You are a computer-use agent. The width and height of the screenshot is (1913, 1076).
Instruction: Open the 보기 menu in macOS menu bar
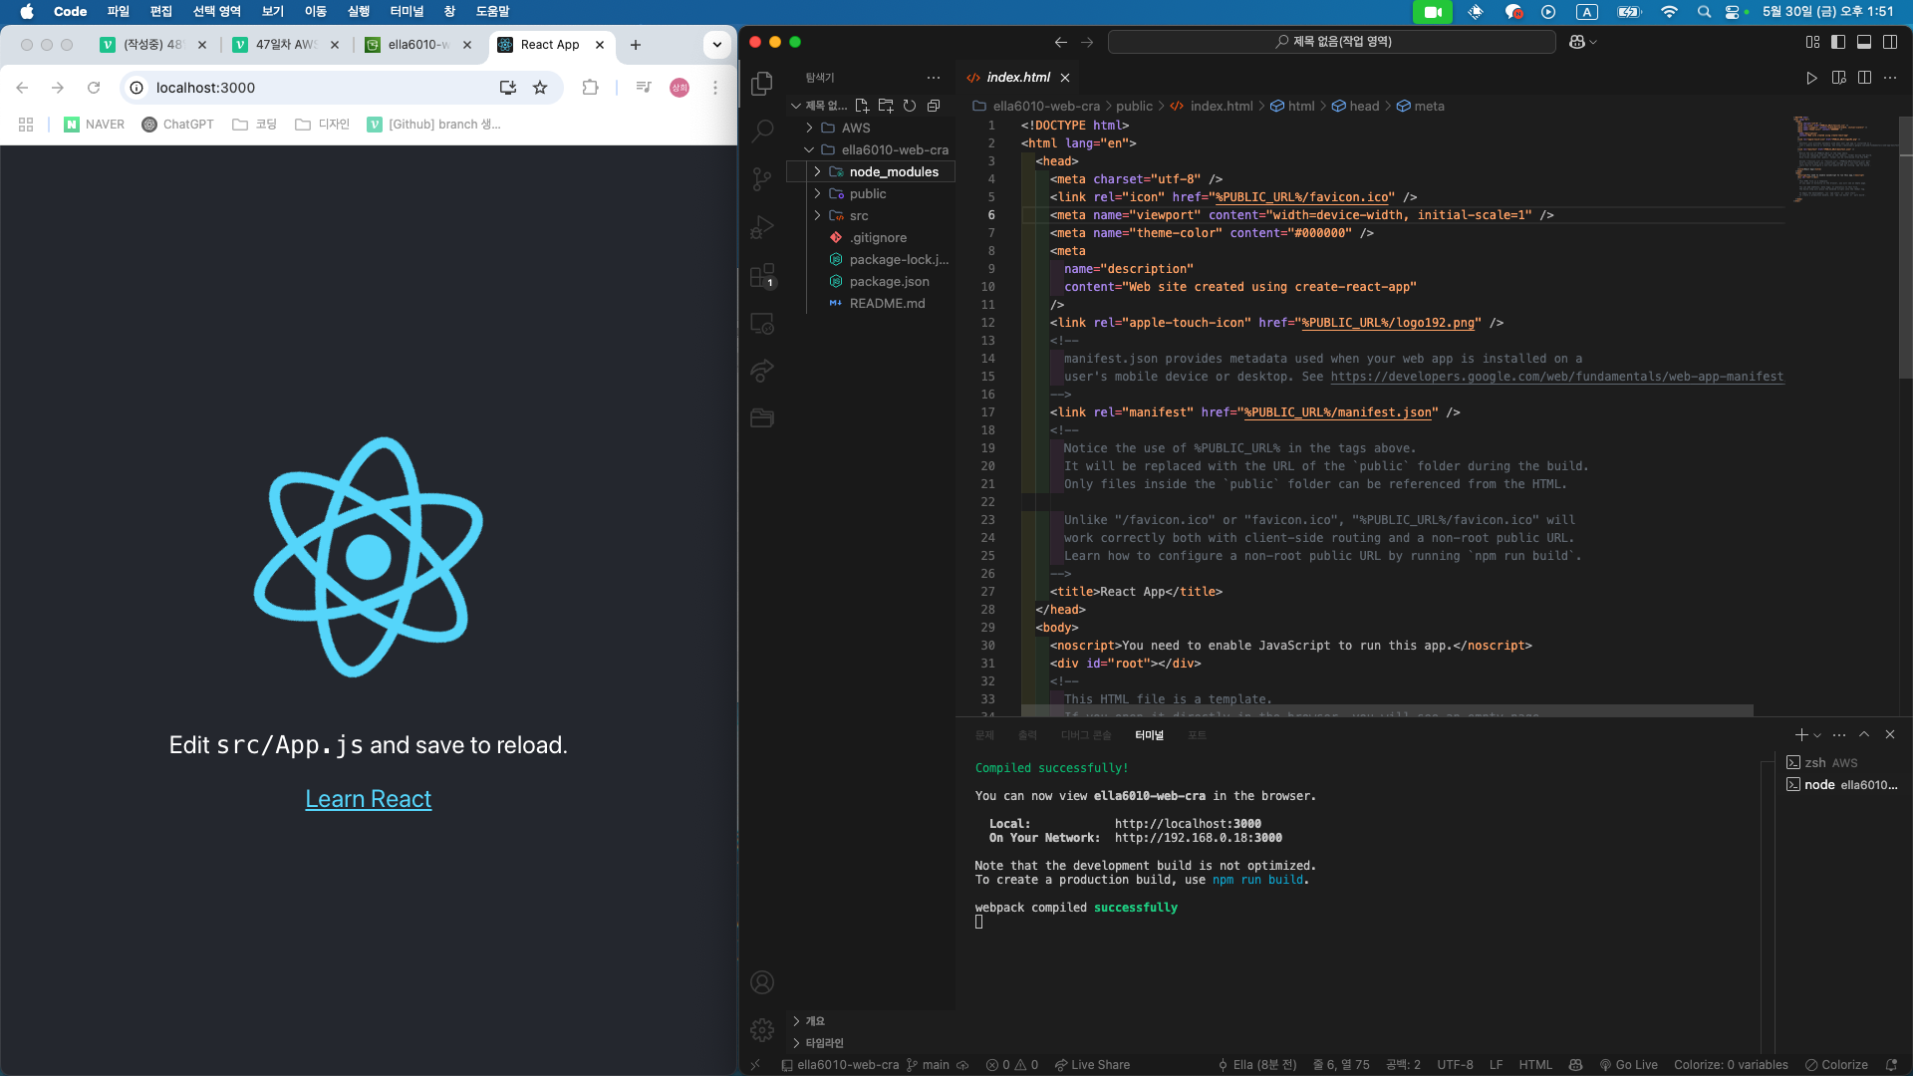point(273,12)
